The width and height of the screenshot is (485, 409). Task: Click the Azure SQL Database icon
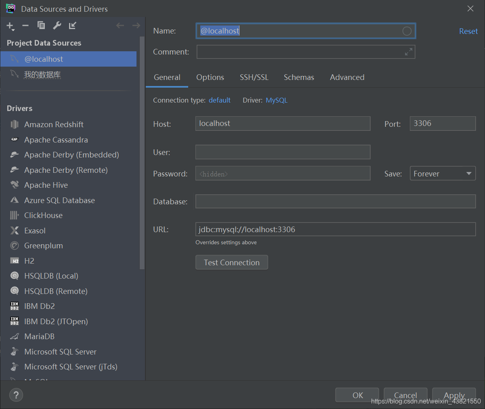[x=15, y=200]
